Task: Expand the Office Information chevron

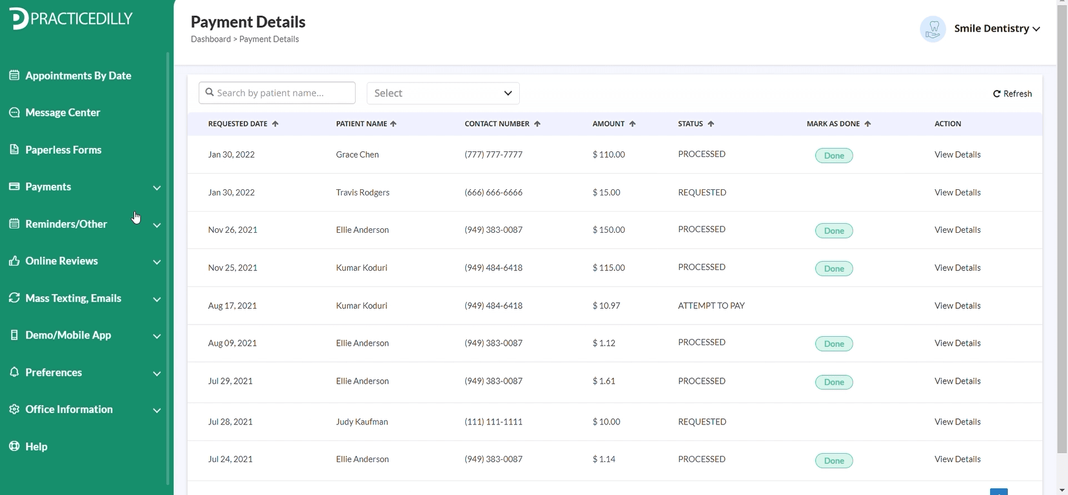Action: (157, 410)
